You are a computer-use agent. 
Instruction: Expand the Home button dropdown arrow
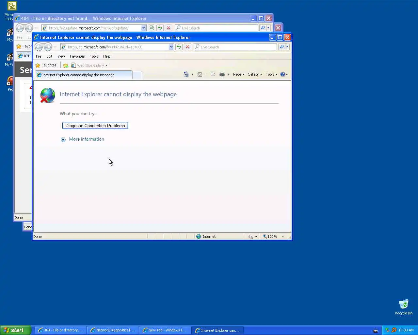pos(192,74)
